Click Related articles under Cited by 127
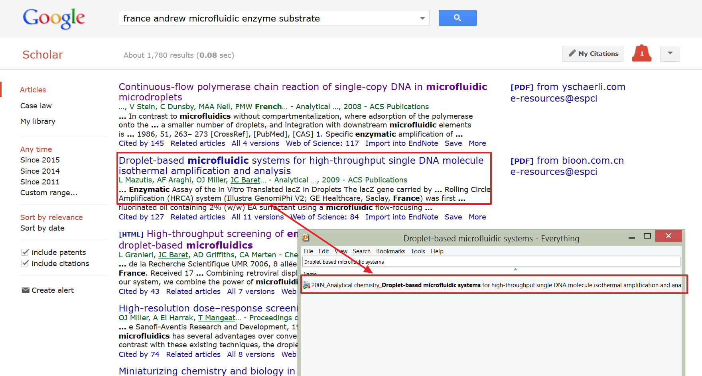The image size is (702, 376). [198, 217]
